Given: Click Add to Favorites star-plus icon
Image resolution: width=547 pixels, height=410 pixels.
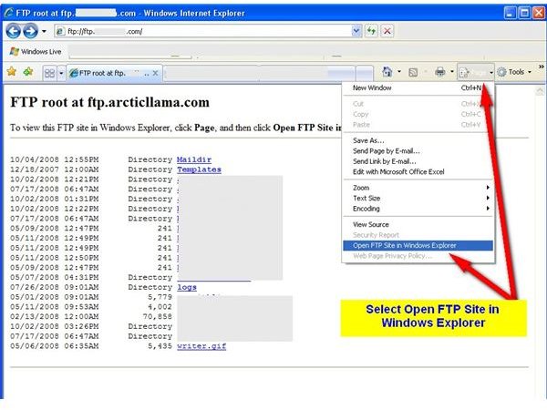Looking at the screenshot, I should click(x=28, y=72).
